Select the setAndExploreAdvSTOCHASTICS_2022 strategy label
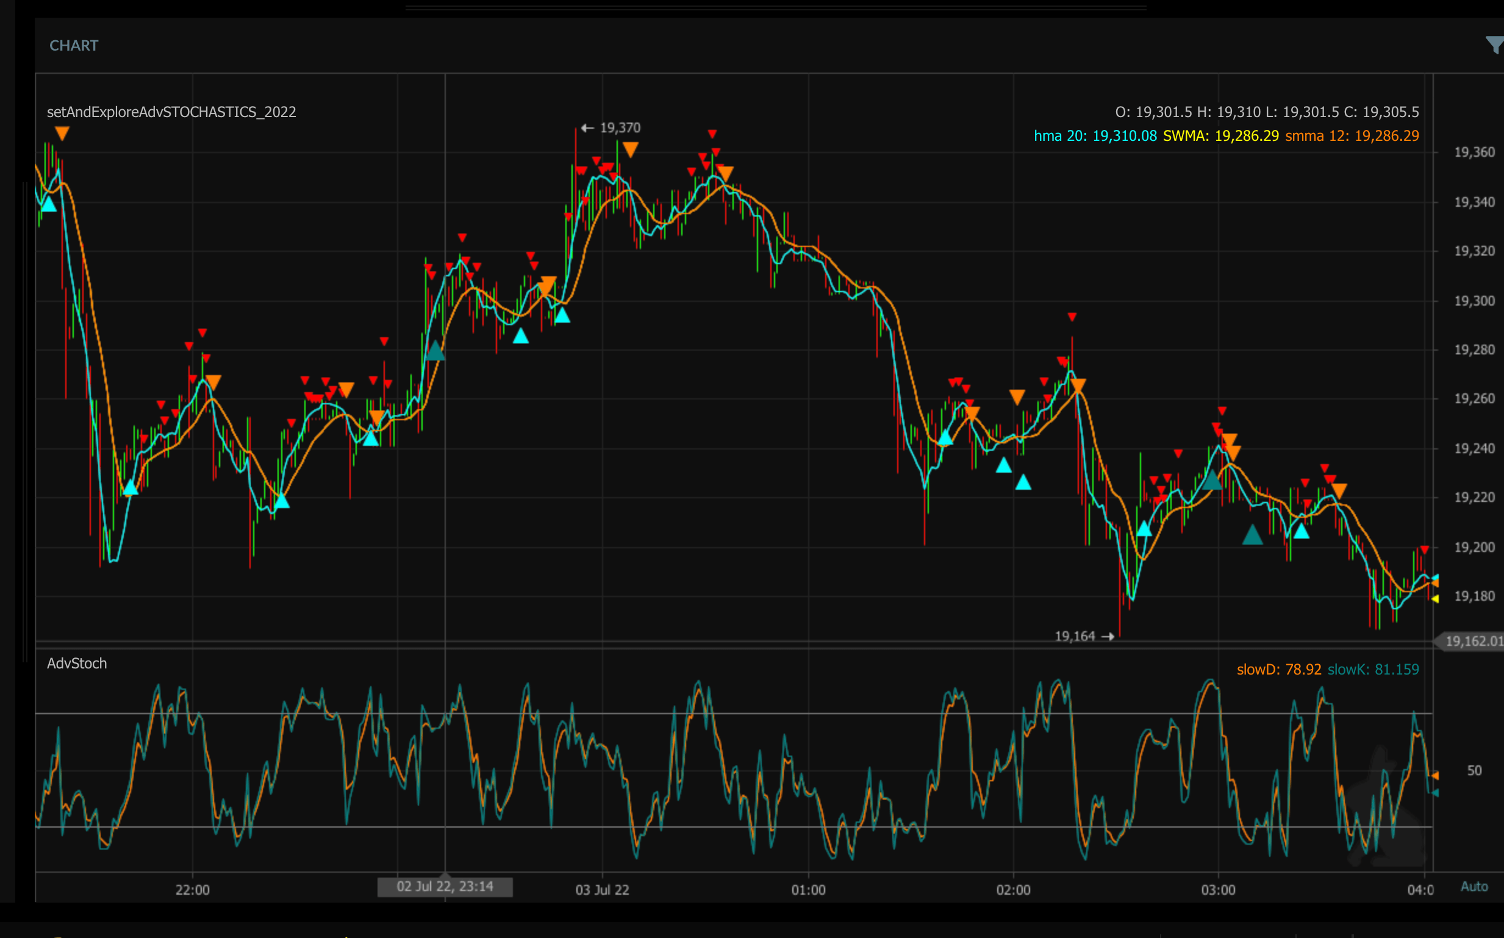Image resolution: width=1504 pixels, height=938 pixels. tap(172, 112)
